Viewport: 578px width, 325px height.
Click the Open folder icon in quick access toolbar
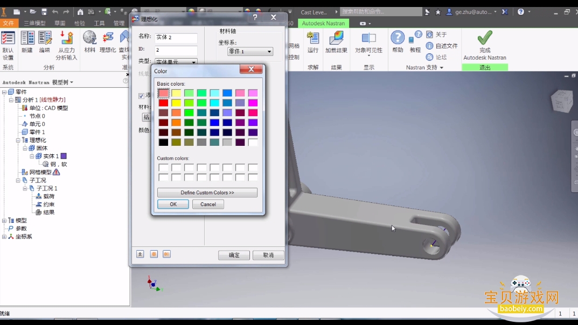32,12
